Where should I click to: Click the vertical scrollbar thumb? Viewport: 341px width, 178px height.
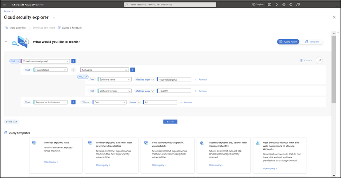pos(334,69)
